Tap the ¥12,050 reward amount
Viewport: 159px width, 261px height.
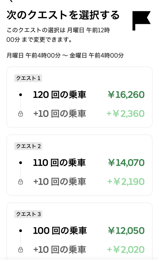coord(126,231)
